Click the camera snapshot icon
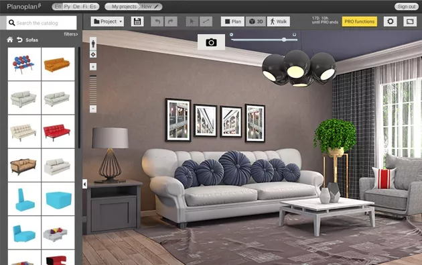The width and height of the screenshot is (422, 265). pos(211,42)
